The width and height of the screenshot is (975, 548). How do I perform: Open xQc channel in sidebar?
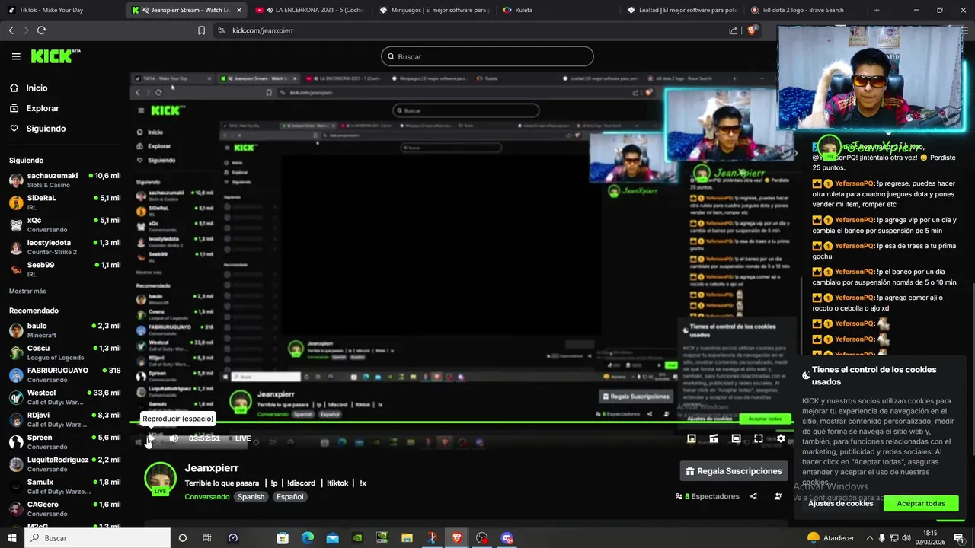point(65,225)
